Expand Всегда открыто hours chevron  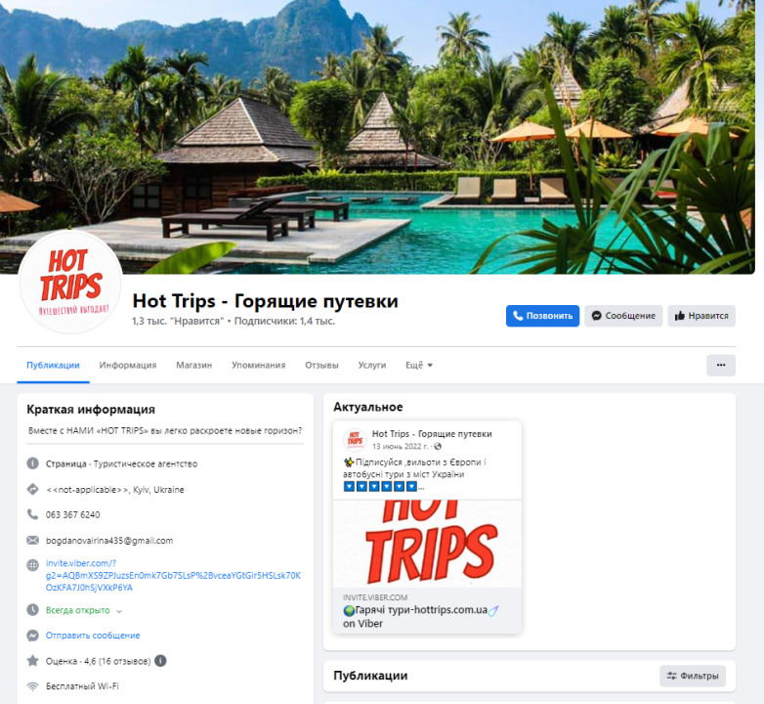point(119,611)
